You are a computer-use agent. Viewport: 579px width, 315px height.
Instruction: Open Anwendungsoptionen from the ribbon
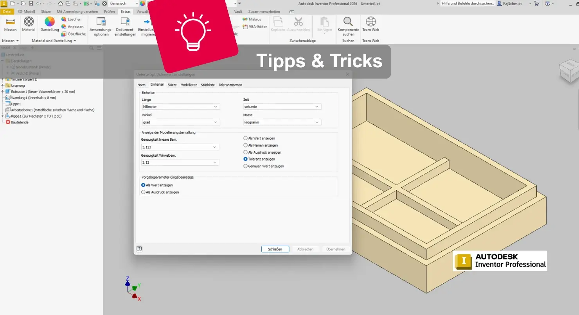point(101,27)
